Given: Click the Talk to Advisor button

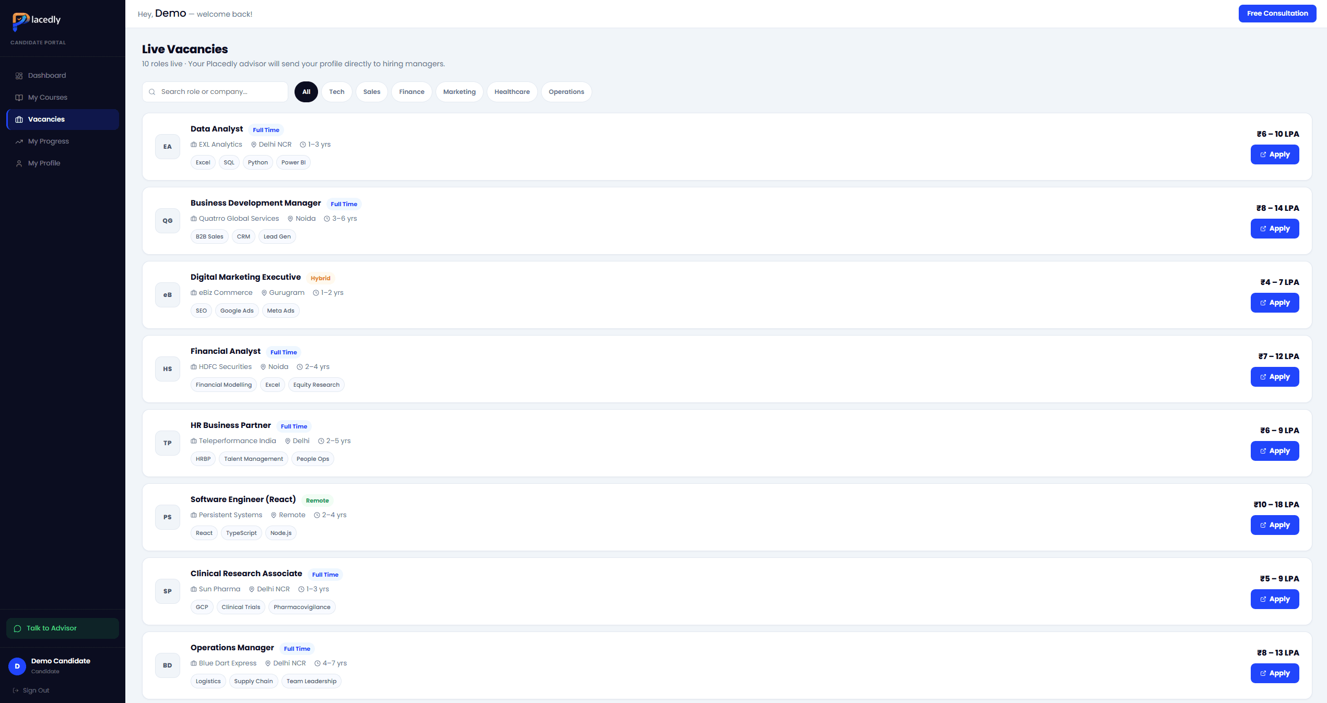Looking at the screenshot, I should [x=63, y=628].
